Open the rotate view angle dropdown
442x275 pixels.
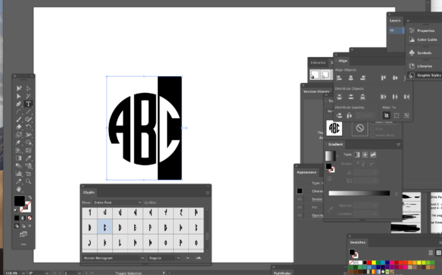pyautogui.click(x=47, y=273)
